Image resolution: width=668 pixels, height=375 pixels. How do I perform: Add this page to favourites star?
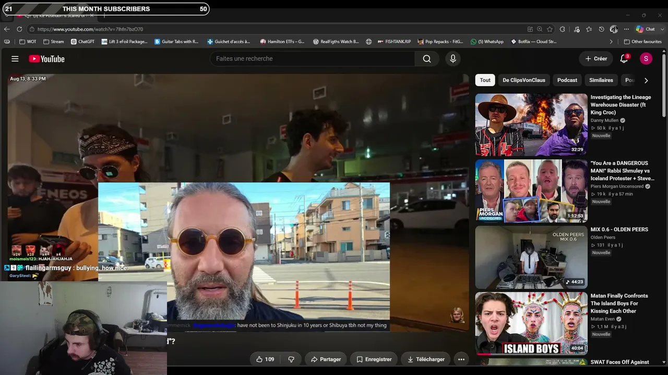(550, 29)
